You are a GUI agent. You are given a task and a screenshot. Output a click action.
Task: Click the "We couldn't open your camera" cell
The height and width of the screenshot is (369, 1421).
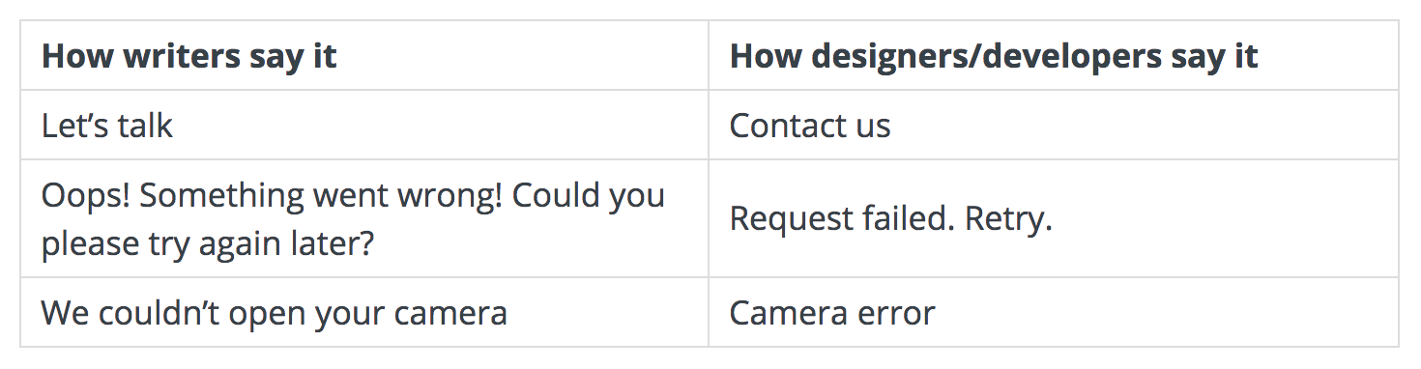tap(364, 313)
